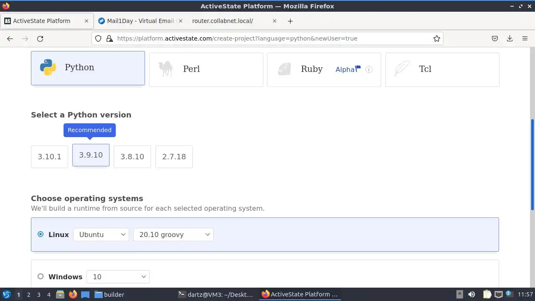Select the Ruby language card
This screenshot has width=535, height=301.
324,69
